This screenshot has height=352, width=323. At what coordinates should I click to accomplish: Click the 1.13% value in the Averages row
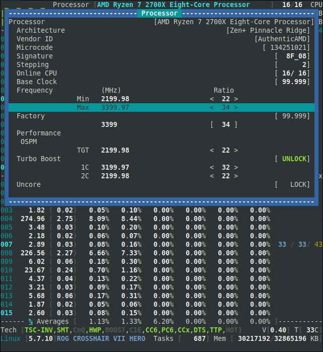[99, 322]
